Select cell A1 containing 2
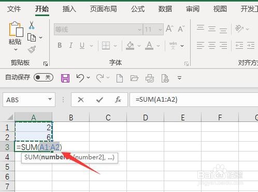 pyautogui.click(x=34, y=127)
